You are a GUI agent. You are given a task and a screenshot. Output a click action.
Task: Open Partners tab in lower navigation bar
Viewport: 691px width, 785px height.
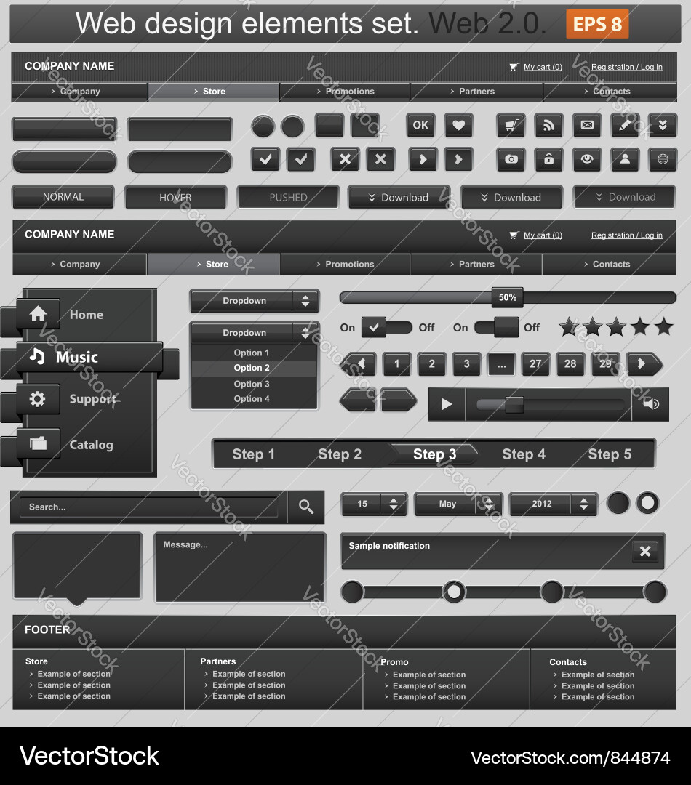pyautogui.click(x=476, y=264)
